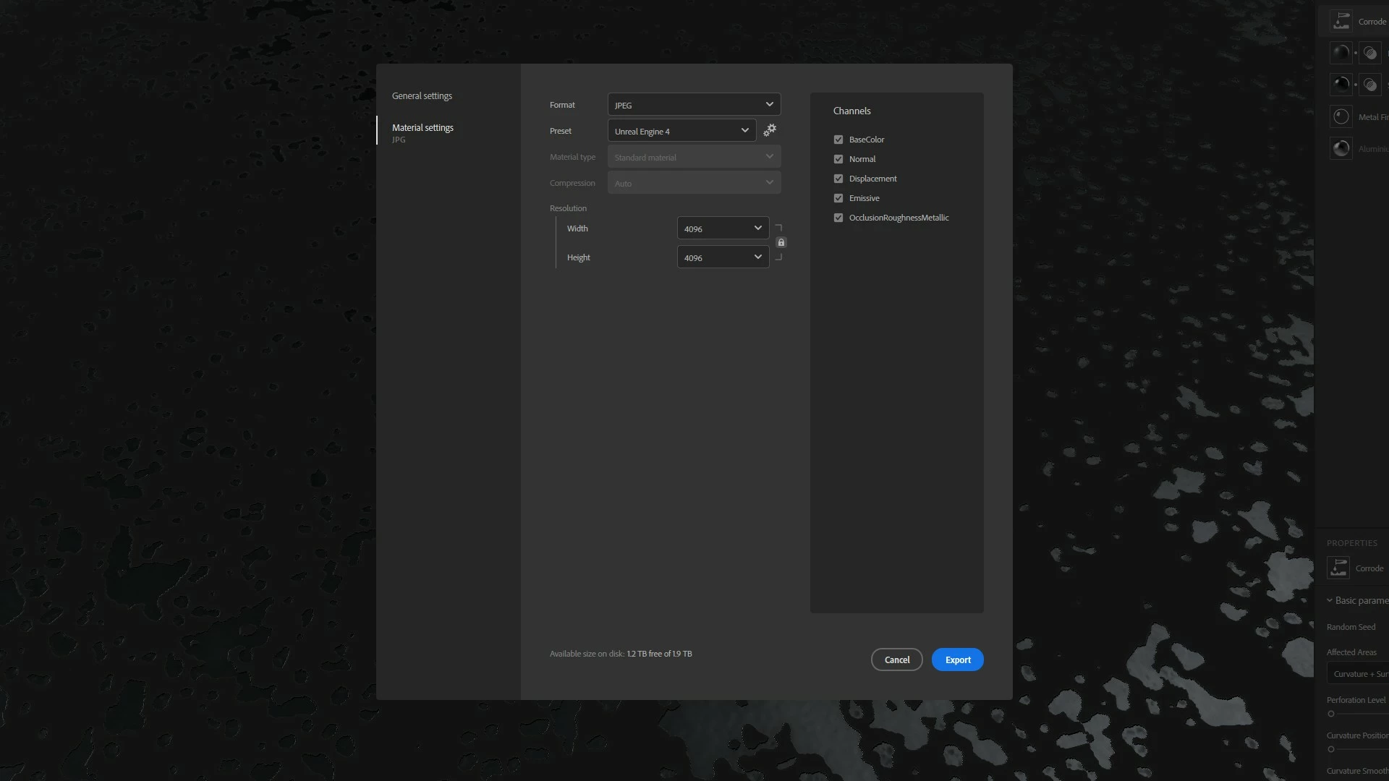
Task: Uncheck the BaseColor channel
Action: pyautogui.click(x=838, y=140)
